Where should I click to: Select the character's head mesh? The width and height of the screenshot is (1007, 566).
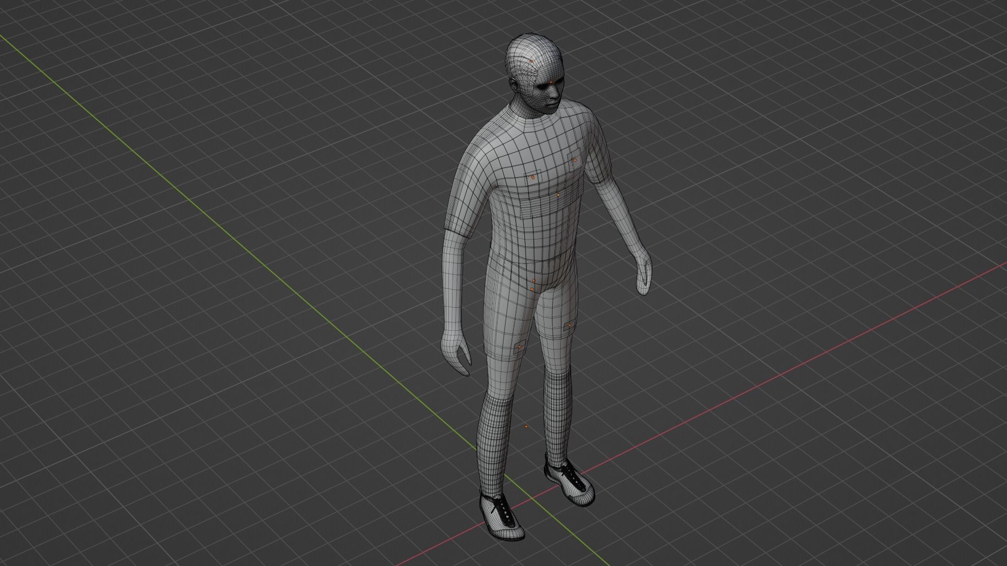click(535, 73)
